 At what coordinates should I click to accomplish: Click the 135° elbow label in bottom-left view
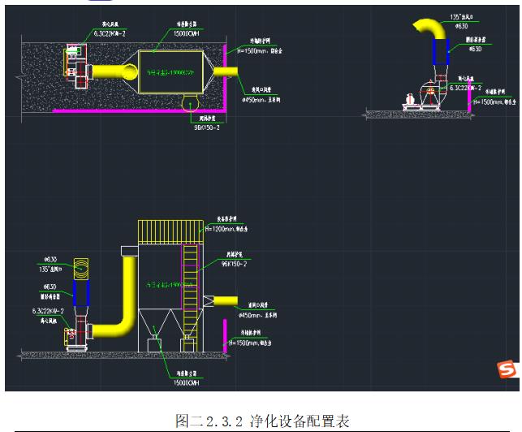[x=52, y=269]
